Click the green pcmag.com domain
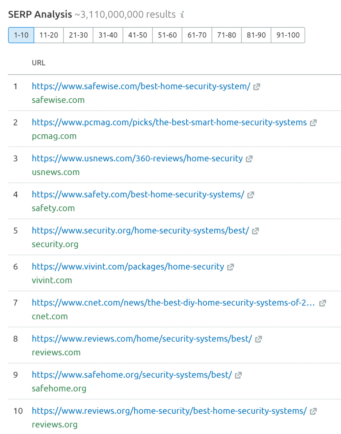This screenshot has height=434, width=341. click(x=54, y=136)
